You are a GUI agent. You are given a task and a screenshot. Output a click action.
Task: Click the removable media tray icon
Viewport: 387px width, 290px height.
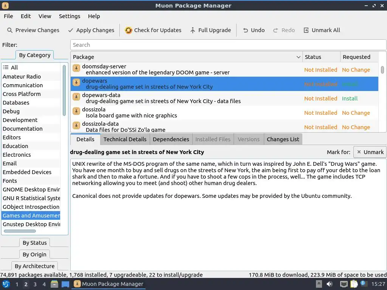(319, 284)
